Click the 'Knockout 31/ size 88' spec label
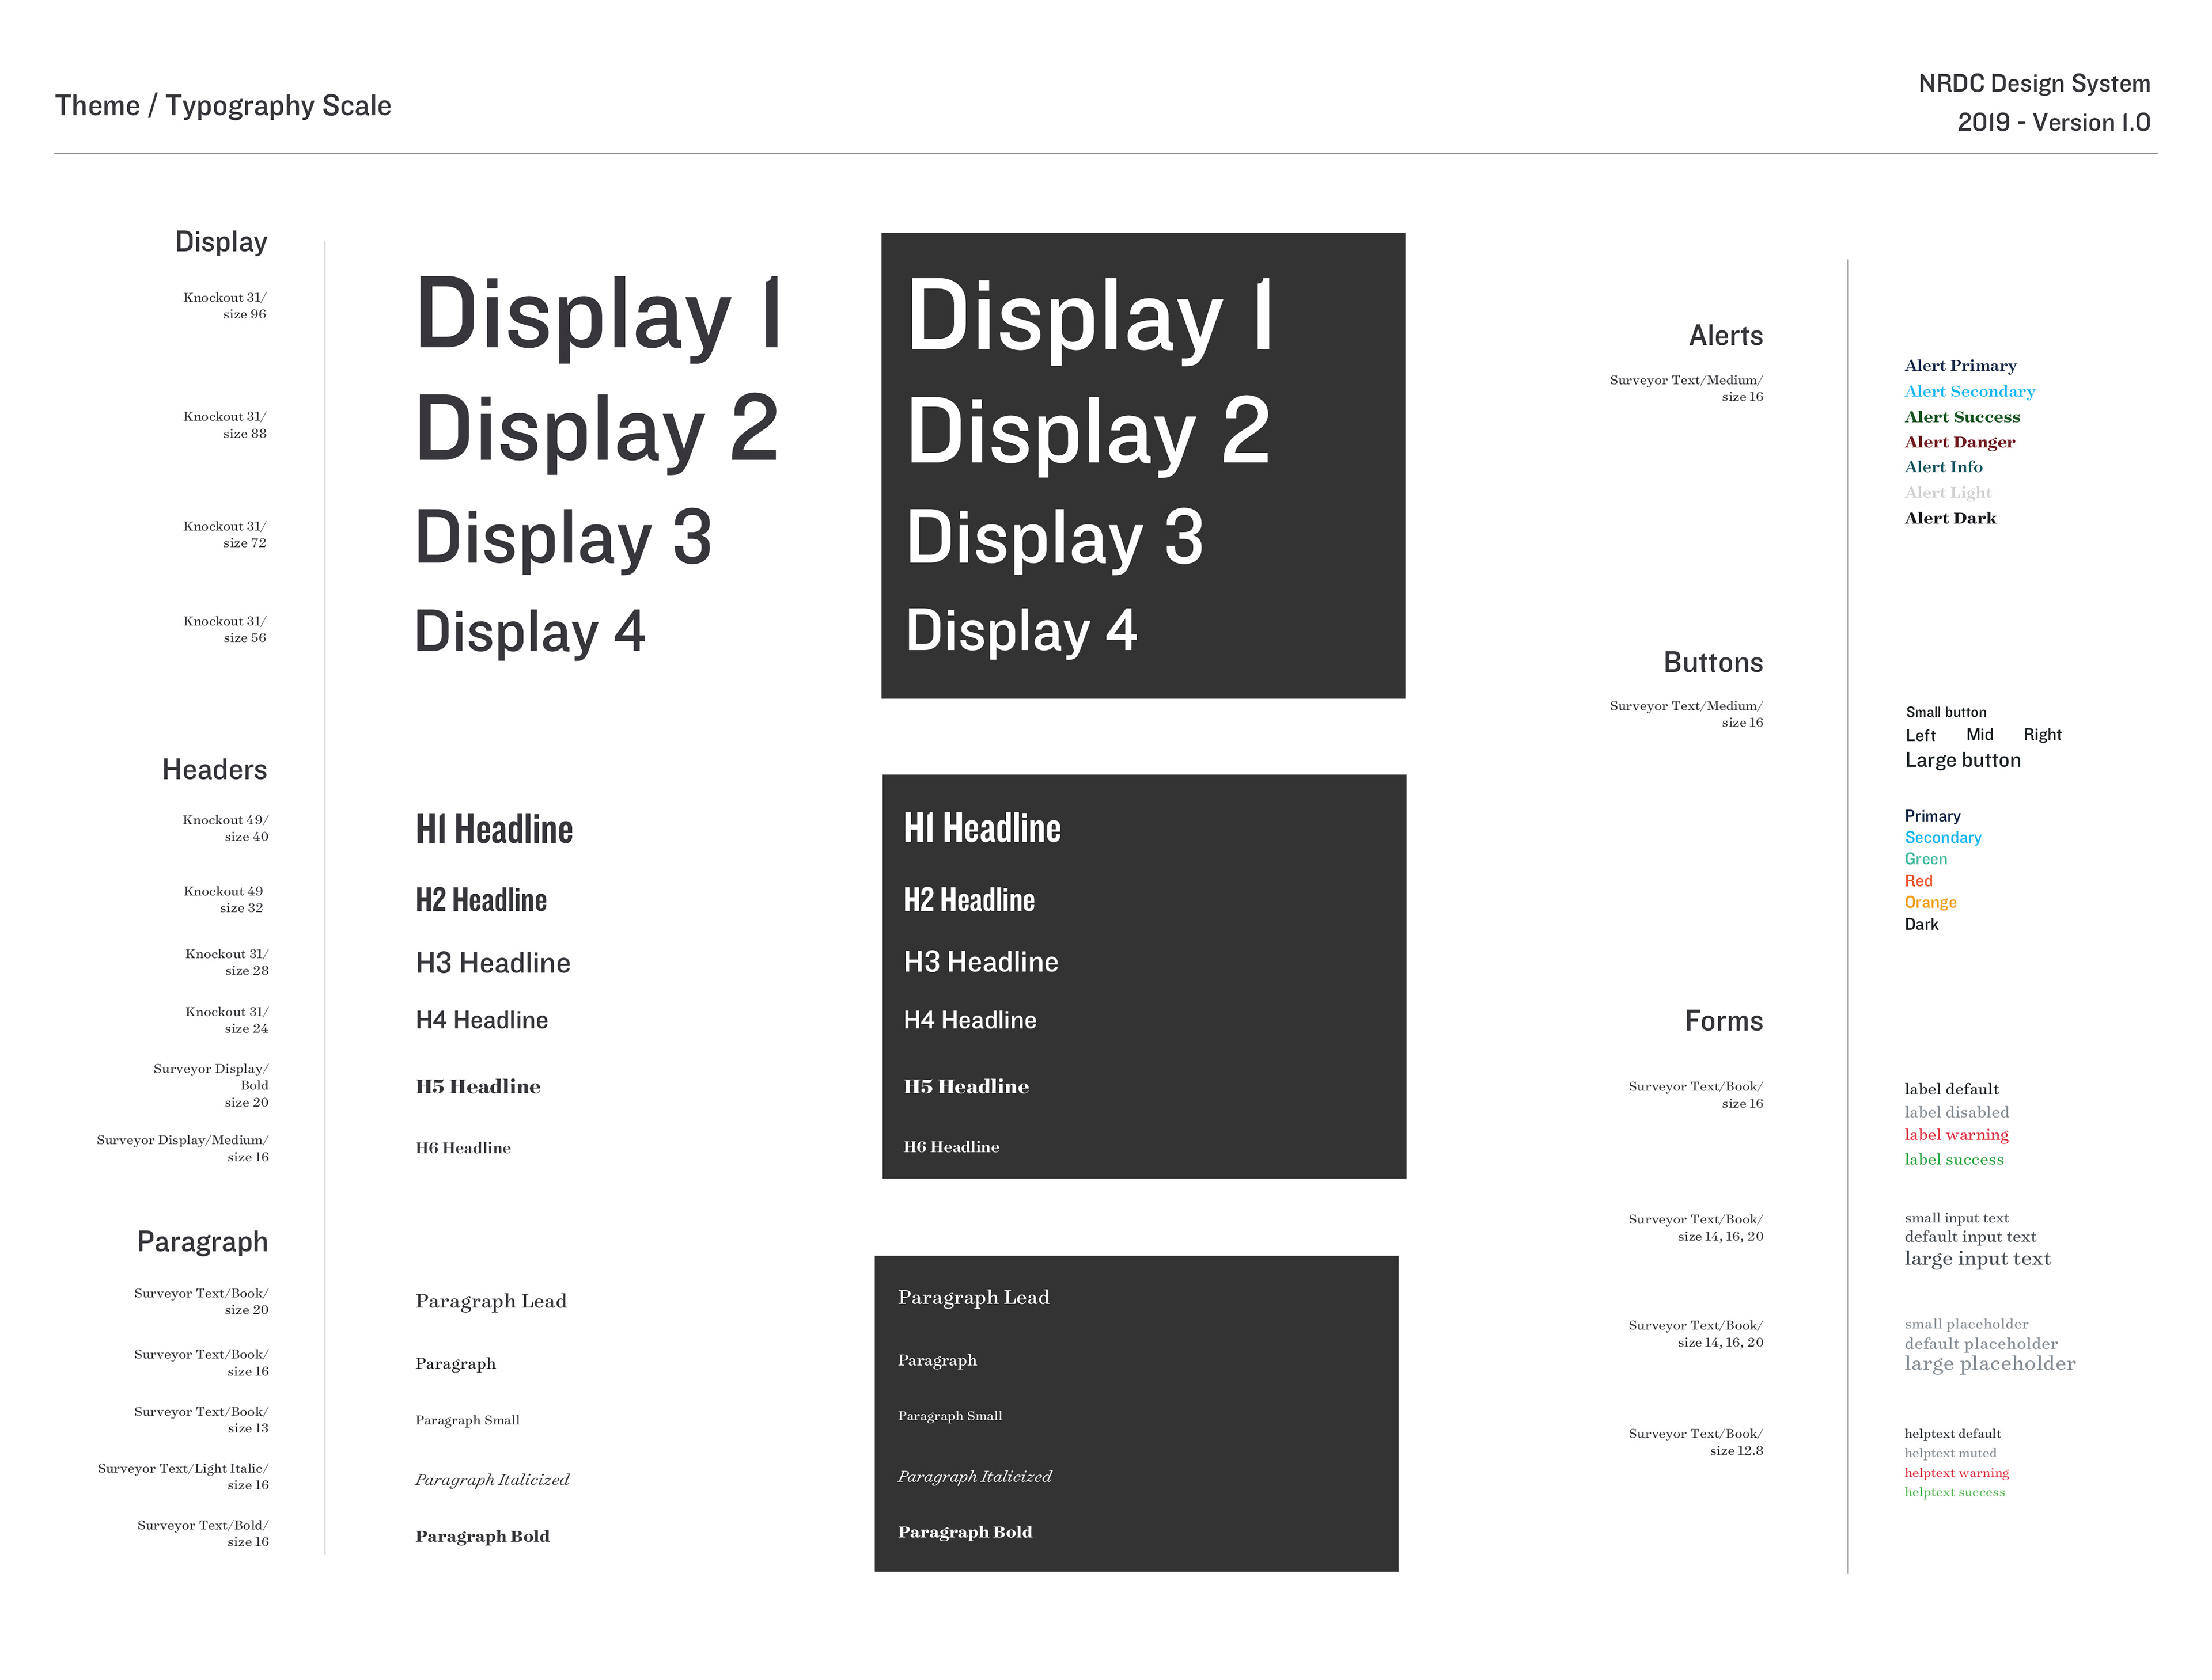 [225, 425]
